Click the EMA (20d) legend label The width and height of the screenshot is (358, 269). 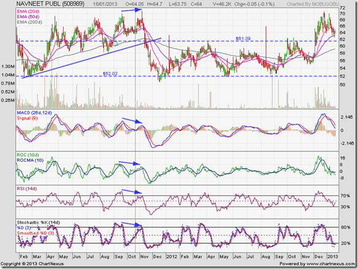28,12
